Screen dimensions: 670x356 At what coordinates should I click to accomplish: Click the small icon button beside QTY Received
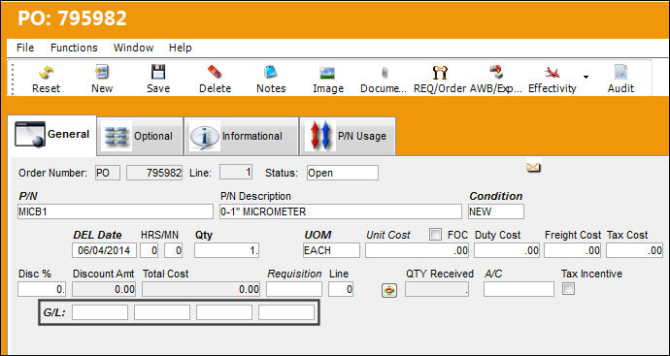389,291
